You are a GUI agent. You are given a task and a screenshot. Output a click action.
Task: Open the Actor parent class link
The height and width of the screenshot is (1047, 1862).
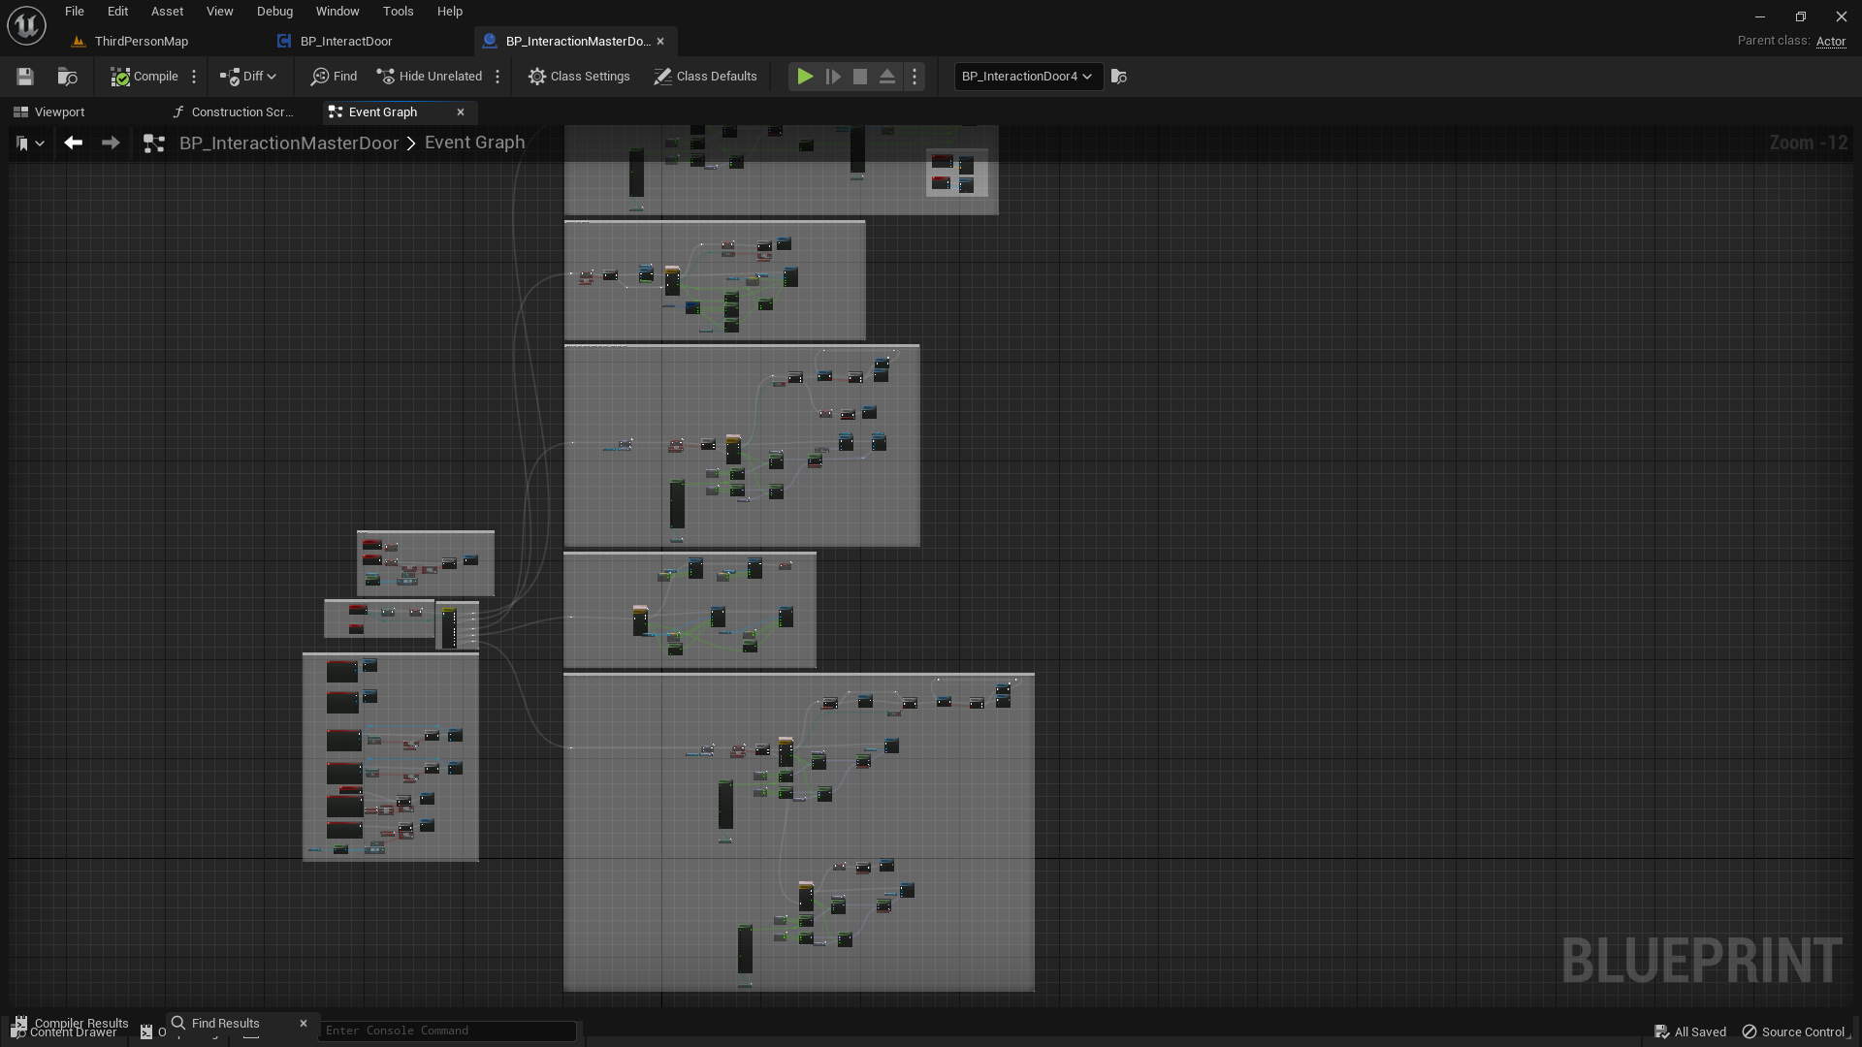click(1831, 42)
